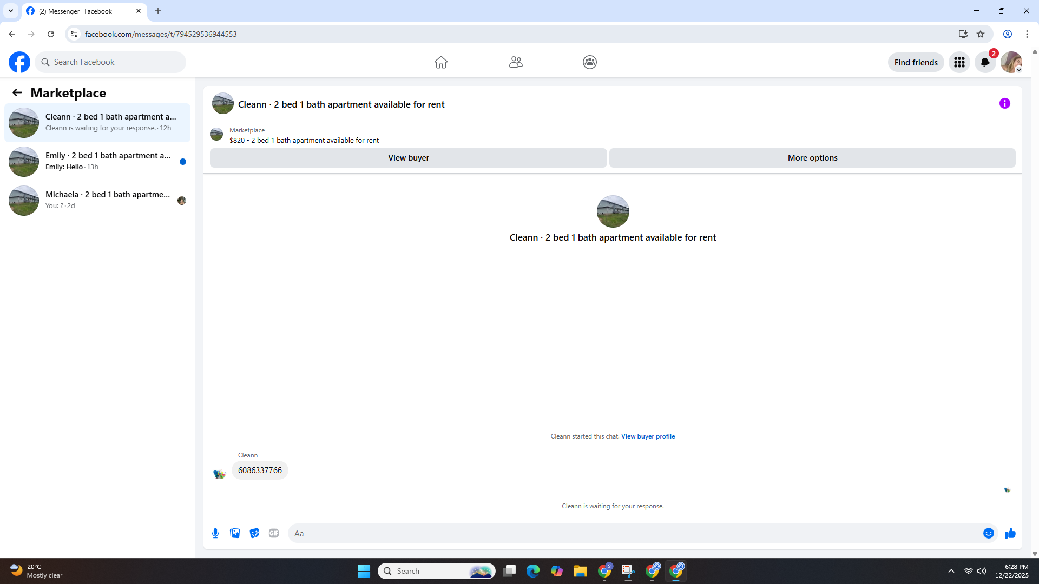Click the voice clip microphone icon
The height and width of the screenshot is (584, 1039).
(215, 533)
